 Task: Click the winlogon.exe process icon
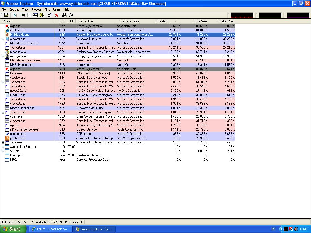click(7, 56)
